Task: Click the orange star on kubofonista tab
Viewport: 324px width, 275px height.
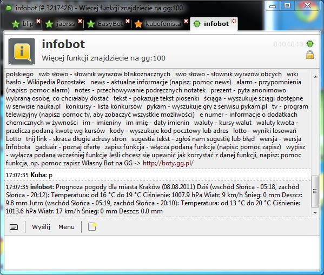Action: (138, 24)
